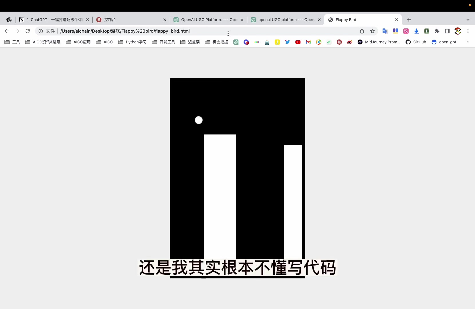Viewport: 475px width, 309px height.
Task: Open the 工具 bookmarks folder
Action: click(x=12, y=42)
